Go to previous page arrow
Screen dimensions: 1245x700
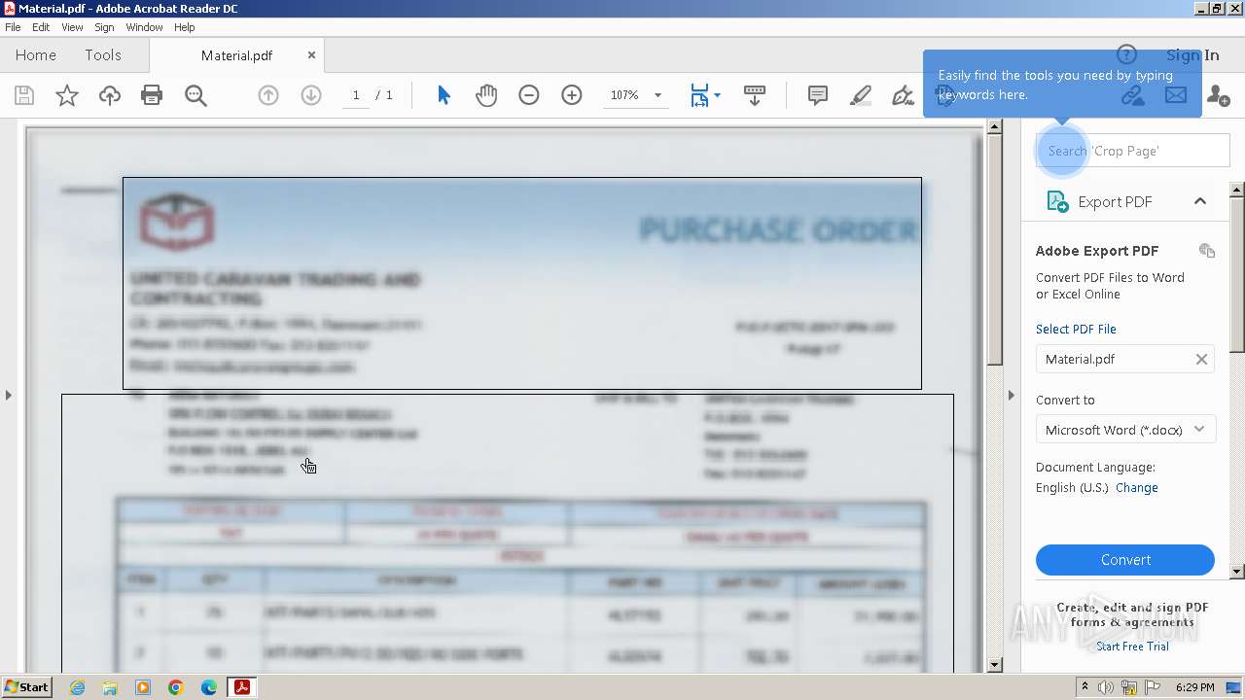268,95
